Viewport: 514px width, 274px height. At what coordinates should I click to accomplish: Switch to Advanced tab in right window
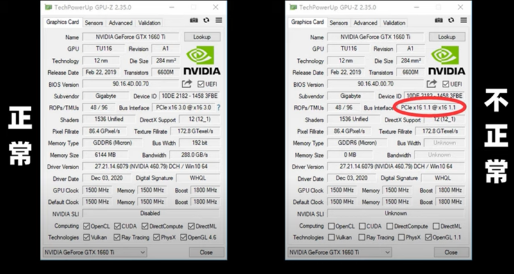click(x=366, y=23)
